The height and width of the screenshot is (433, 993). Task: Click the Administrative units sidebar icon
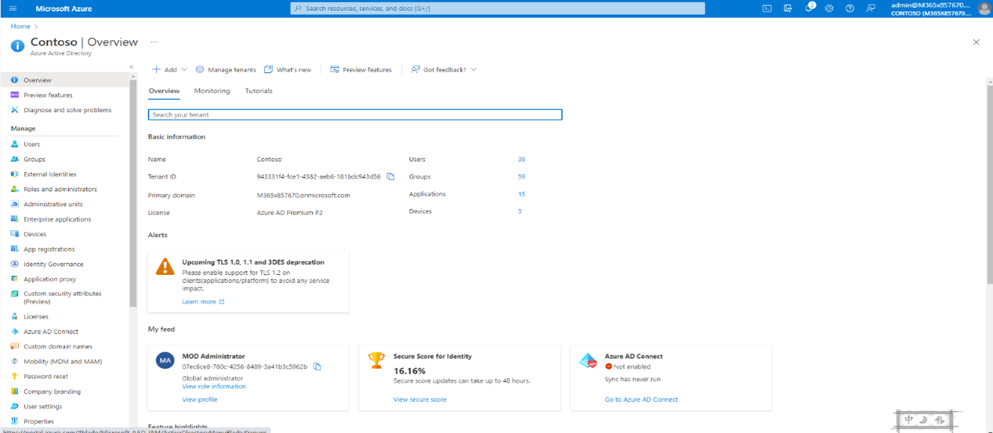point(14,204)
